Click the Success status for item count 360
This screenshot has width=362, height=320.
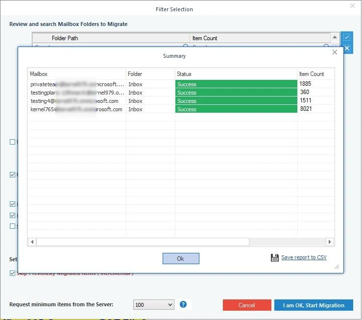pos(236,93)
